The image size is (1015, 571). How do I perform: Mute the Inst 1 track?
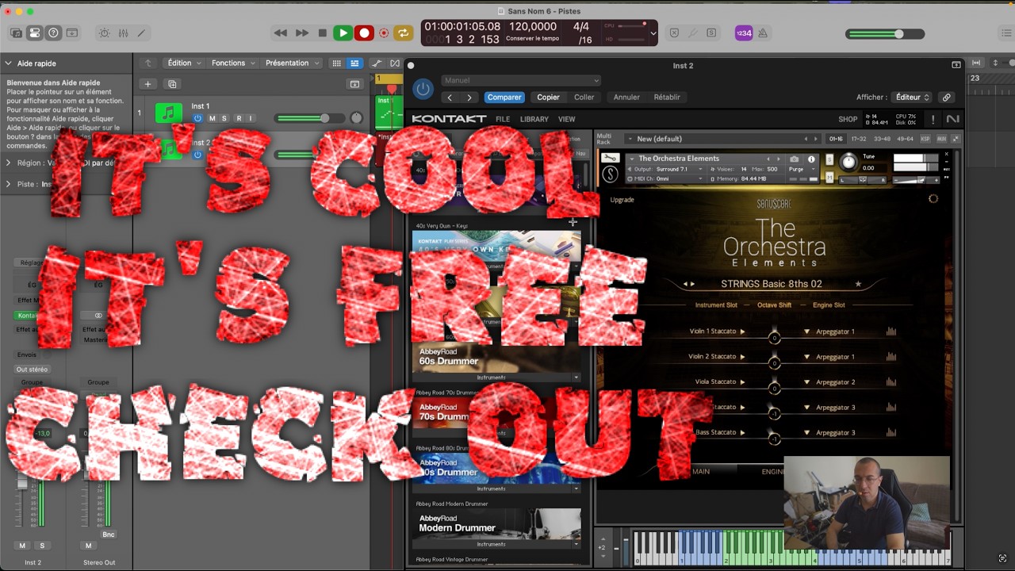[212, 118]
